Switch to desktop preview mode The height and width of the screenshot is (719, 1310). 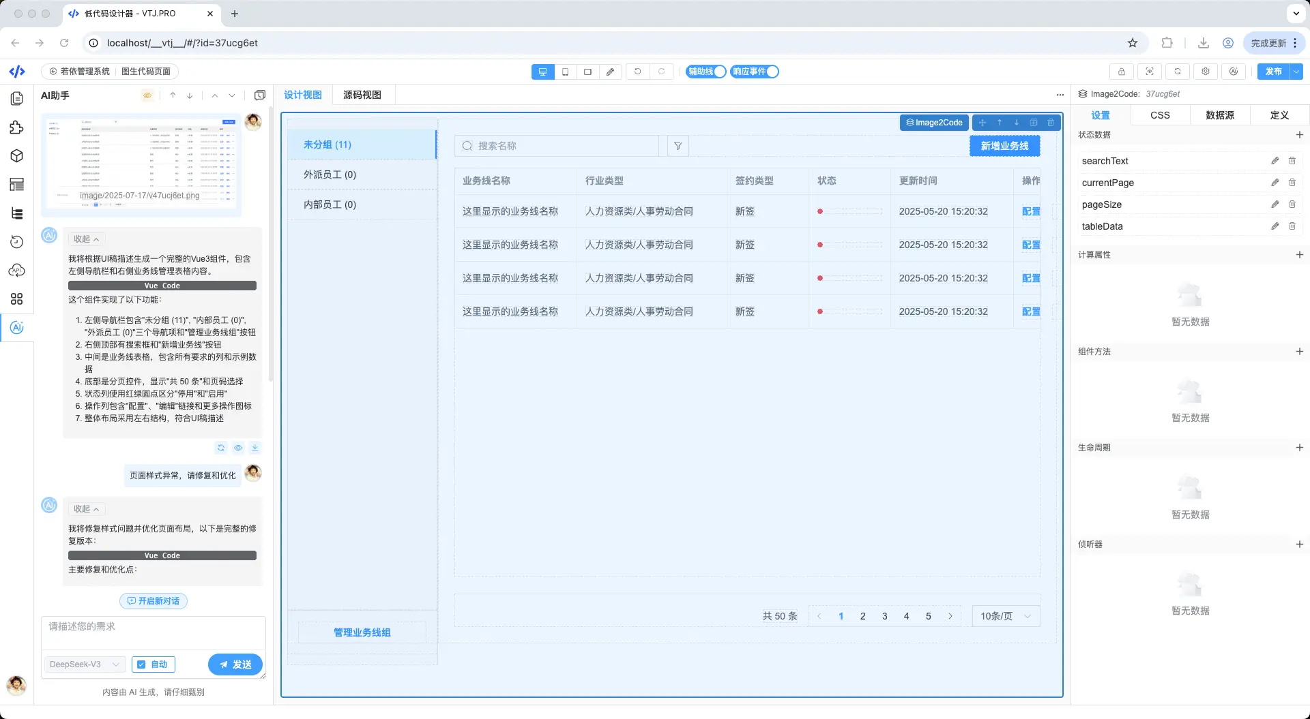542,72
